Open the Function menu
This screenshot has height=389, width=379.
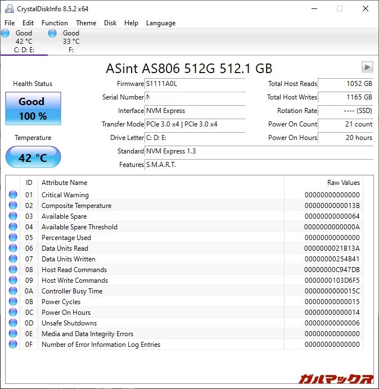pos(55,23)
